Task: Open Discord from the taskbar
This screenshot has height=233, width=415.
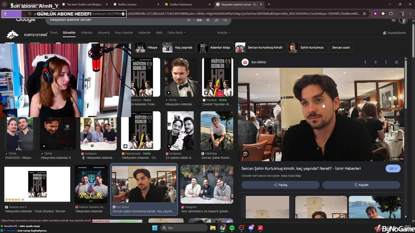Action: tap(251, 228)
